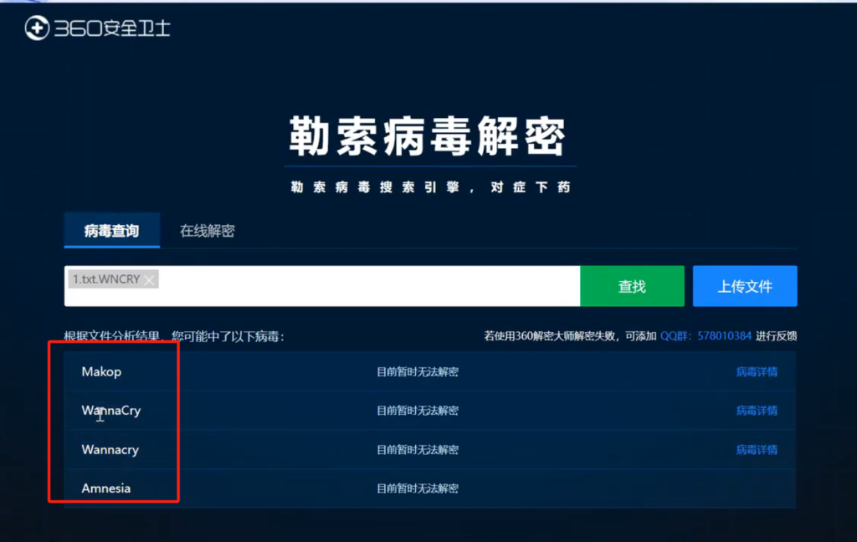Open 病毒详情 link for WannaCry row
This screenshot has height=542, width=857.
(757, 411)
